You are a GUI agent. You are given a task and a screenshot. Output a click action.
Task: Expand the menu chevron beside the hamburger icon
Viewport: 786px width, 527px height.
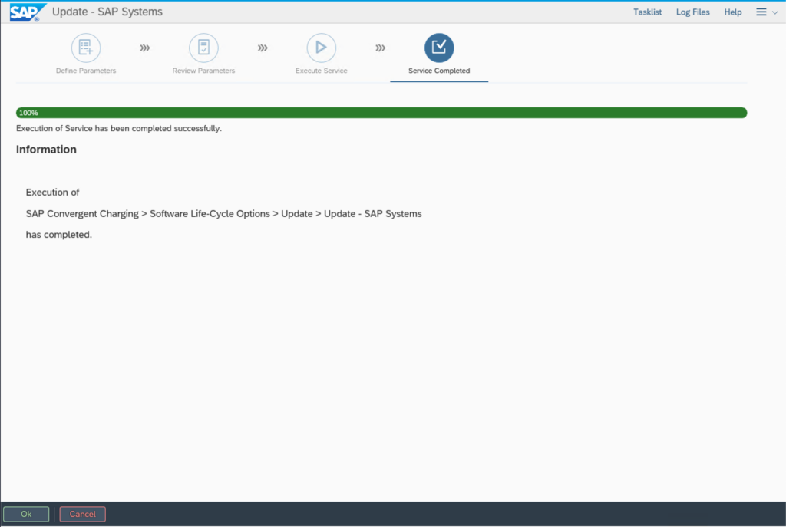point(775,12)
